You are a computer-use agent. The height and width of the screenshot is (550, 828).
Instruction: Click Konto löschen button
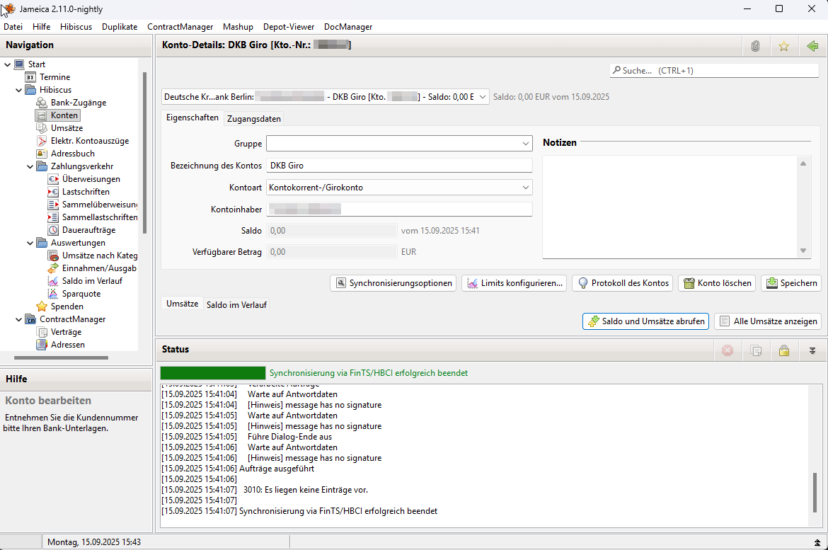[717, 283]
